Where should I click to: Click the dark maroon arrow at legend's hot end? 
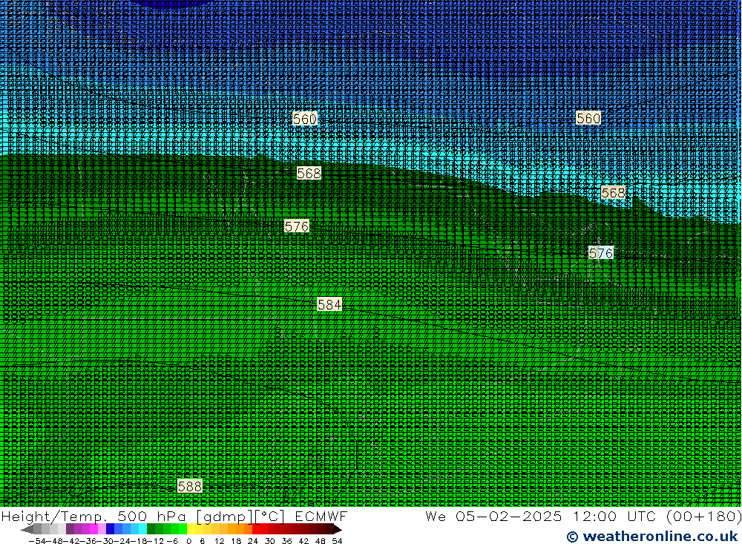pos(338,529)
